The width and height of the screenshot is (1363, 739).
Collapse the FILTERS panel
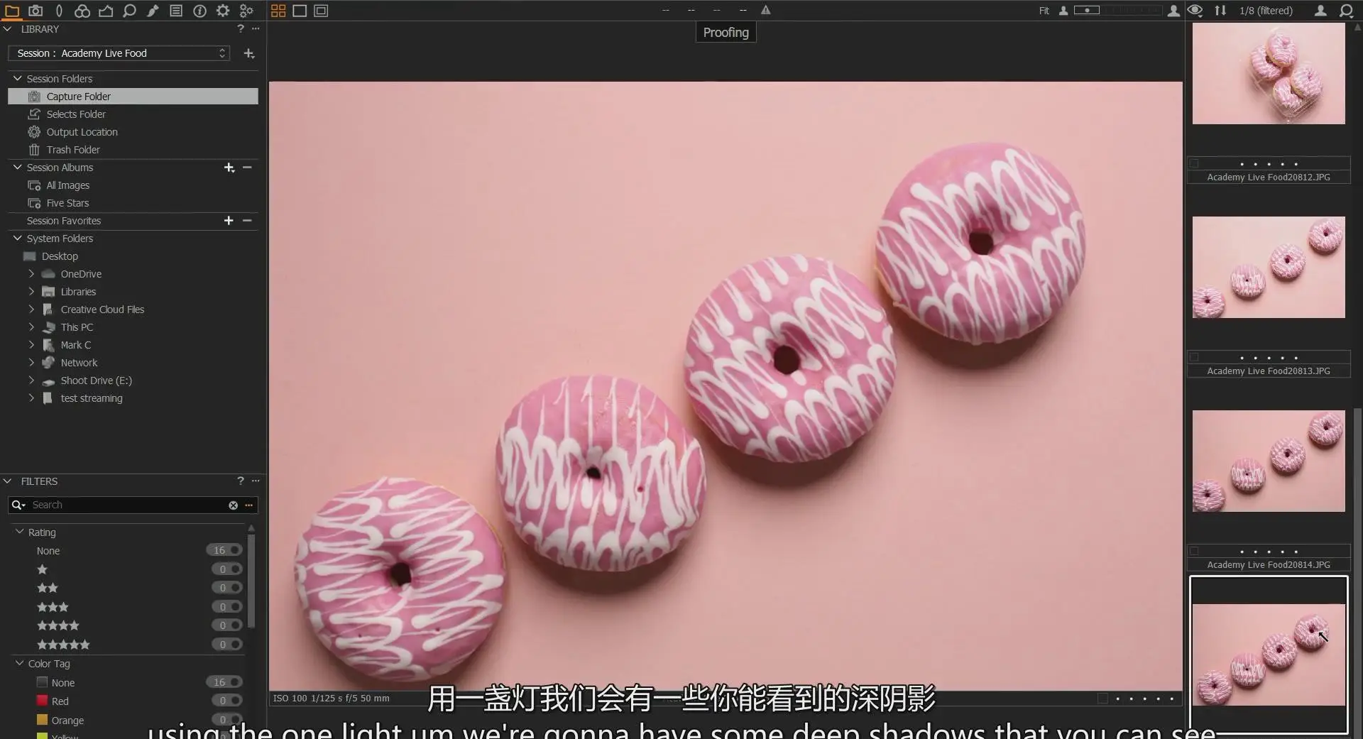click(x=8, y=481)
